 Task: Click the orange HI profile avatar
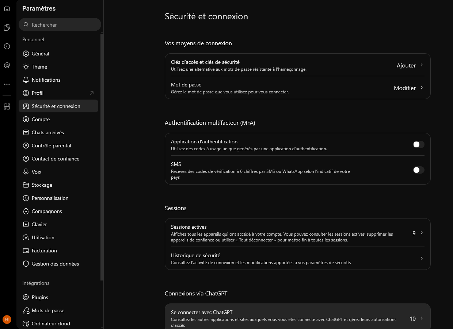7,320
